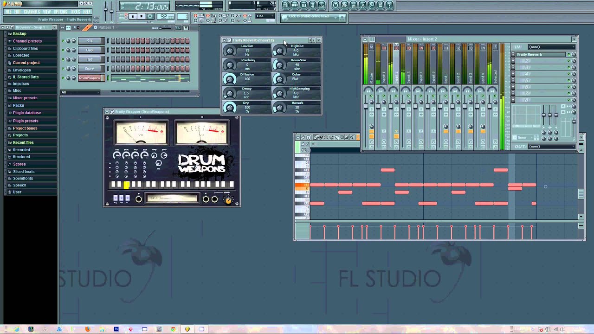Open Fruity Wrapper DrumWeapons window menu arrow
The height and width of the screenshot is (334, 594).
click(x=107, y=112)
